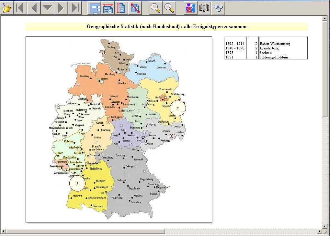Image resolution: width=330 pixels, height=236 pixels.
Task: Click Leipzig label on the map
Action: point(152,124)
